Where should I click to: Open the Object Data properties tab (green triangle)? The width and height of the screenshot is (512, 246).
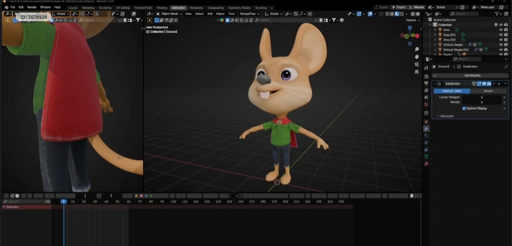(426, 157)
